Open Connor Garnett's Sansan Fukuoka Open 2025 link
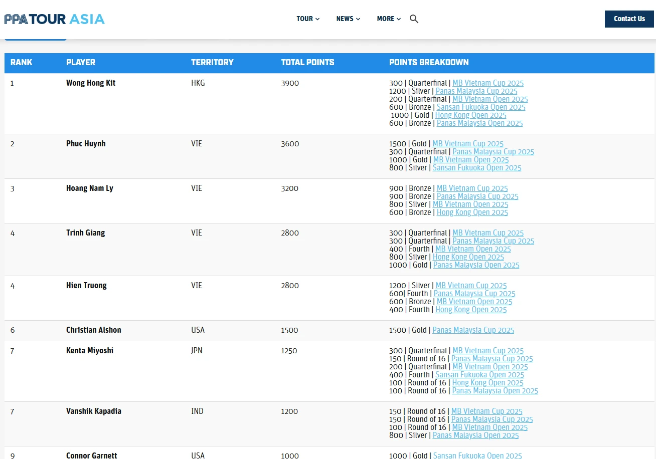This screenshot has height=459, width=656. [x=477, y=455]
